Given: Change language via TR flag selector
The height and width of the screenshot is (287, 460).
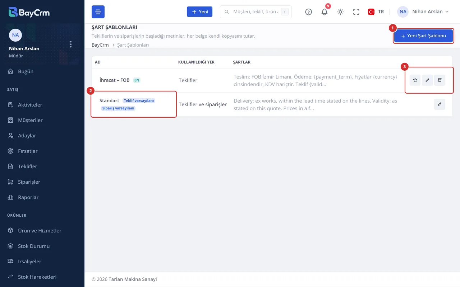Looking at the screenshot, I should tap(376, 12).
